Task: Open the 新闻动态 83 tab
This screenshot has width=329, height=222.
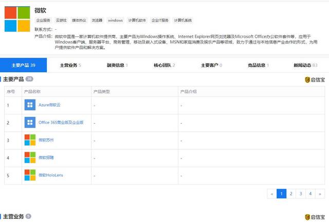Action: 305,65
